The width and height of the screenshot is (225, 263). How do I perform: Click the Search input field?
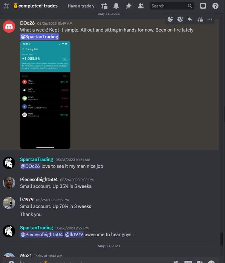pos(172,6)
